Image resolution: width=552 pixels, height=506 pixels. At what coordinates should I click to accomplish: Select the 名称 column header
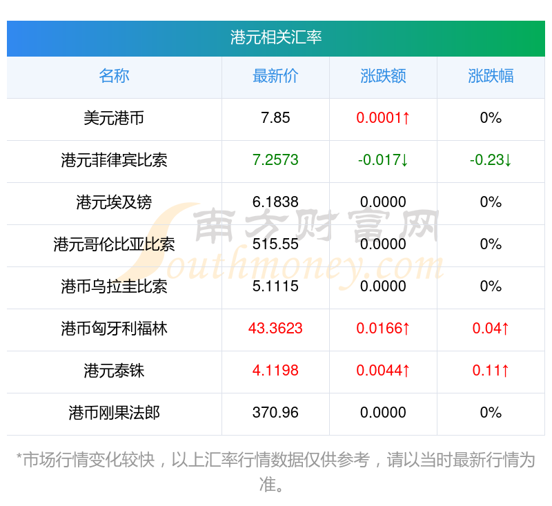click(x=114, y=76)
